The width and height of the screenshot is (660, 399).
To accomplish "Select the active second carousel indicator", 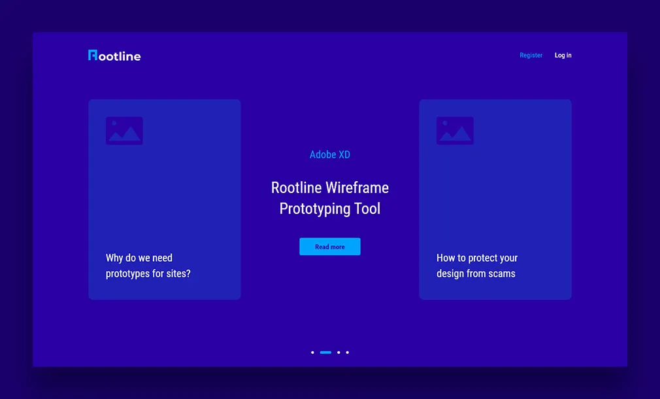I will (325, 353).
